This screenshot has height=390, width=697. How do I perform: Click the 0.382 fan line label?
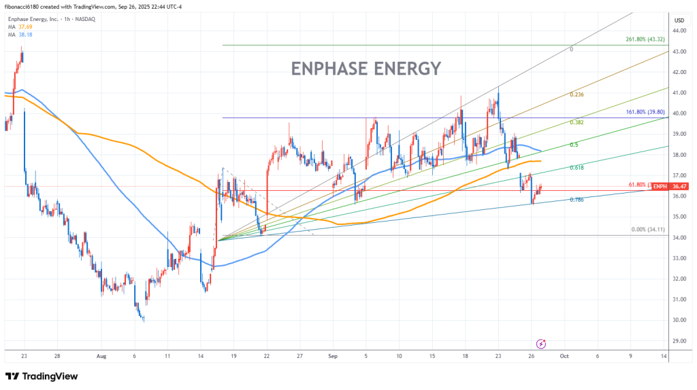pyautogui.click(x=577, y=122)
